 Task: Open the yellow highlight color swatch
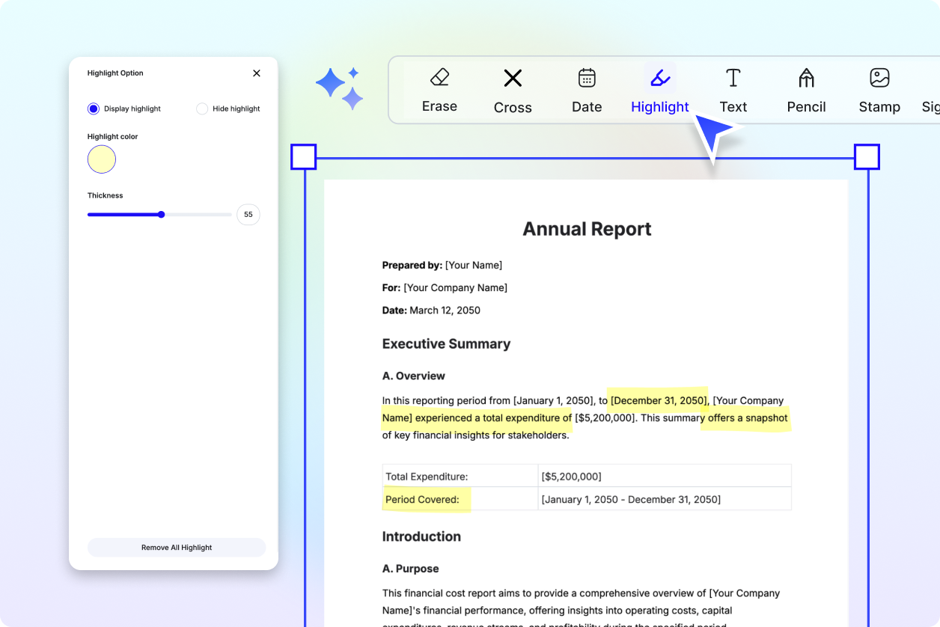(102, 159)
